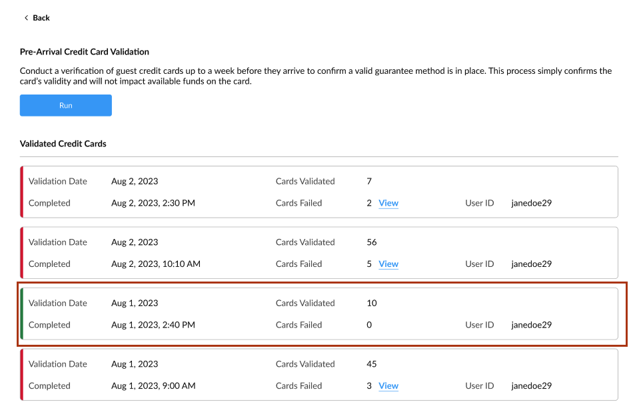Viewport: 633px width, 408px height.
Task: Click the Cards Validated value 7
Action: pyautogui.click(x=369, y=182)
